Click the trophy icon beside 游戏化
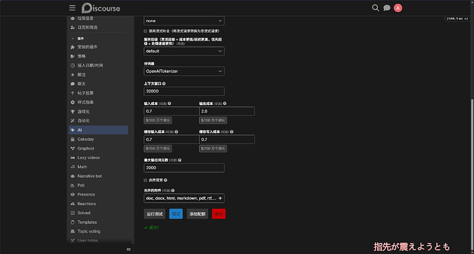 click(73, 111)
